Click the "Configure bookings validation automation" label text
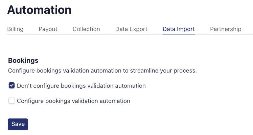This screenshot has width=253, height=135. (x=73, y=101)
